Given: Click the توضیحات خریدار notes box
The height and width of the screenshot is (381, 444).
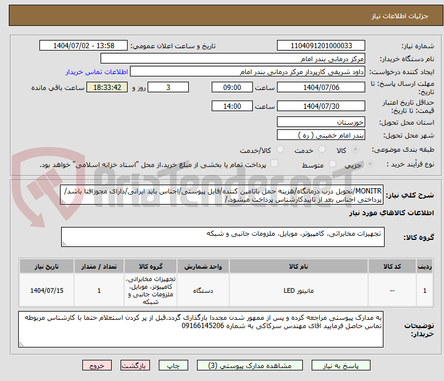Looking at the screenshot, I should pyautogui.click(x=201, y=329).
